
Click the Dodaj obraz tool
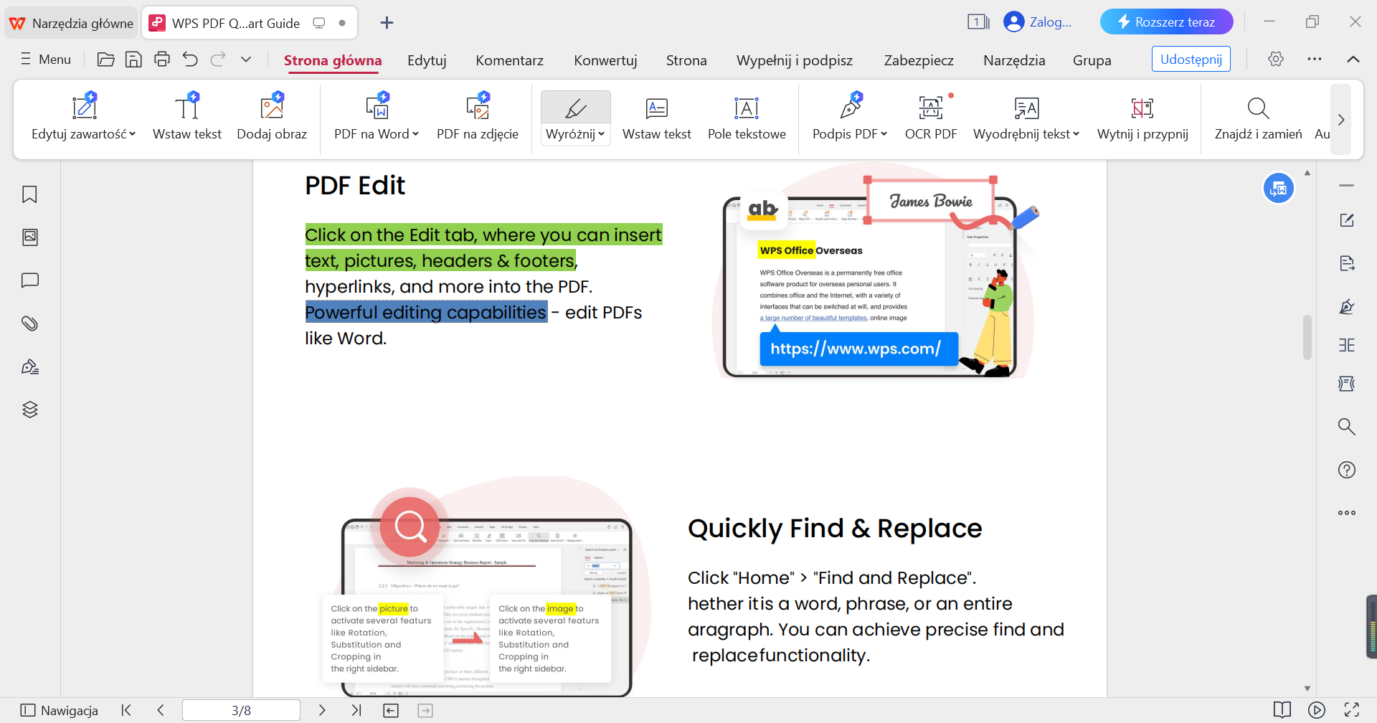(272, 117)
